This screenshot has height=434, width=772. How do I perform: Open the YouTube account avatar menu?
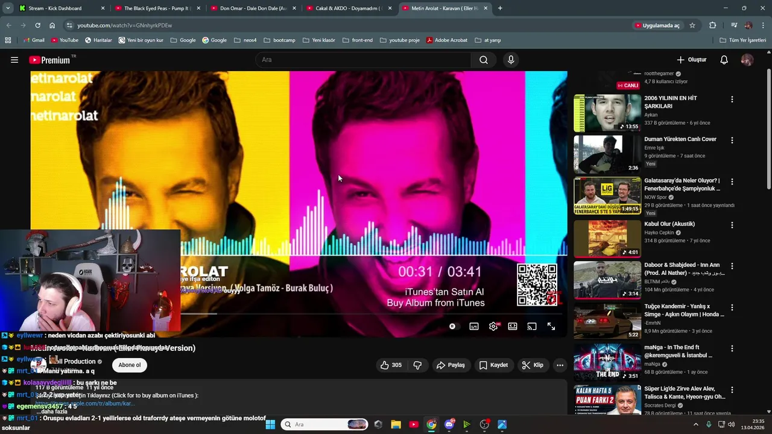click(747, 60)
